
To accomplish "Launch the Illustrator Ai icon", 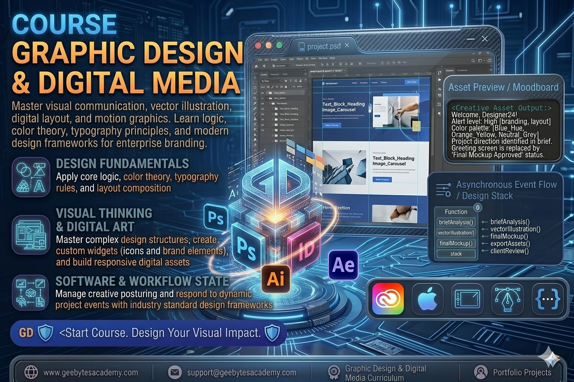I will pyautogui.click(x=276, y=279).
